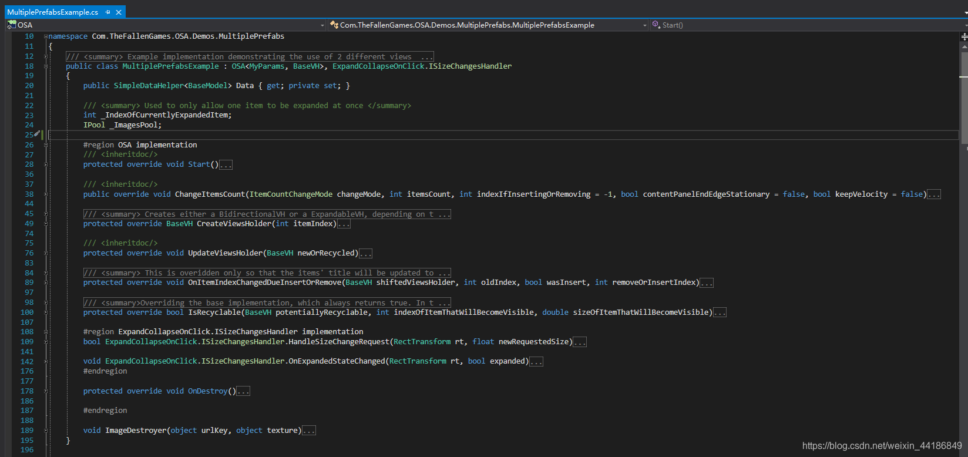The height and width of the screenshot is (457, 968).
Task: Click the SimpleDataHelper type on line 20
Action: [x=149, y=86]
